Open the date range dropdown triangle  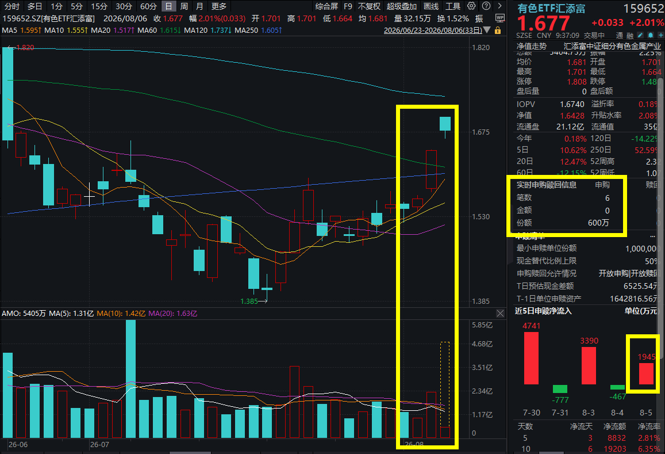click(x=487, y=30)
